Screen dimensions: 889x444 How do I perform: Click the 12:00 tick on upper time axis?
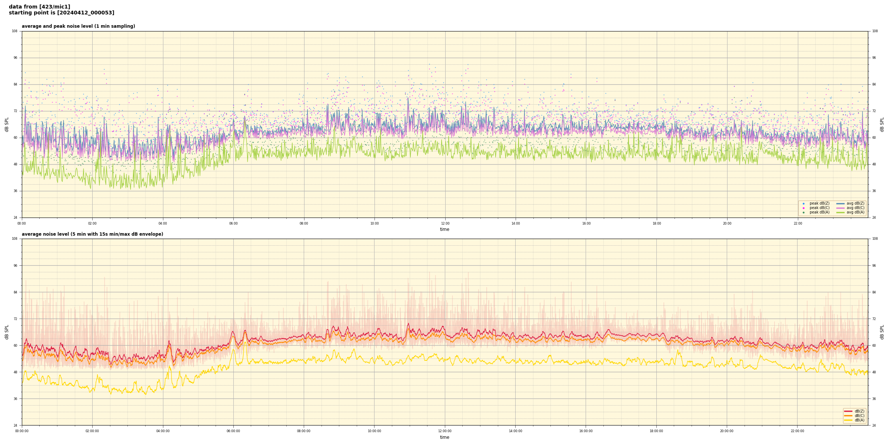coord(445,223)
